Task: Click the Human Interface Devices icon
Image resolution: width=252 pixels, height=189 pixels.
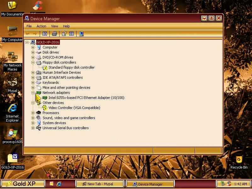Action: [39, 72]
